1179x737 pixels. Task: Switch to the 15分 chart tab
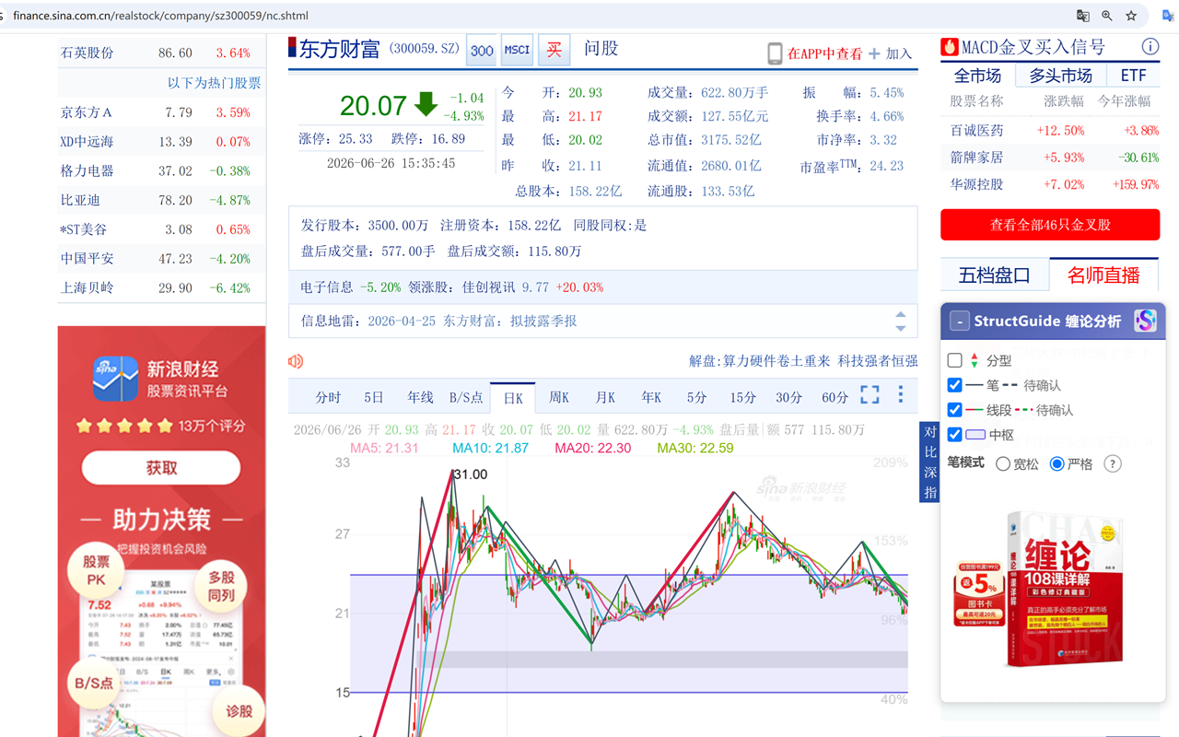[742, 398]
